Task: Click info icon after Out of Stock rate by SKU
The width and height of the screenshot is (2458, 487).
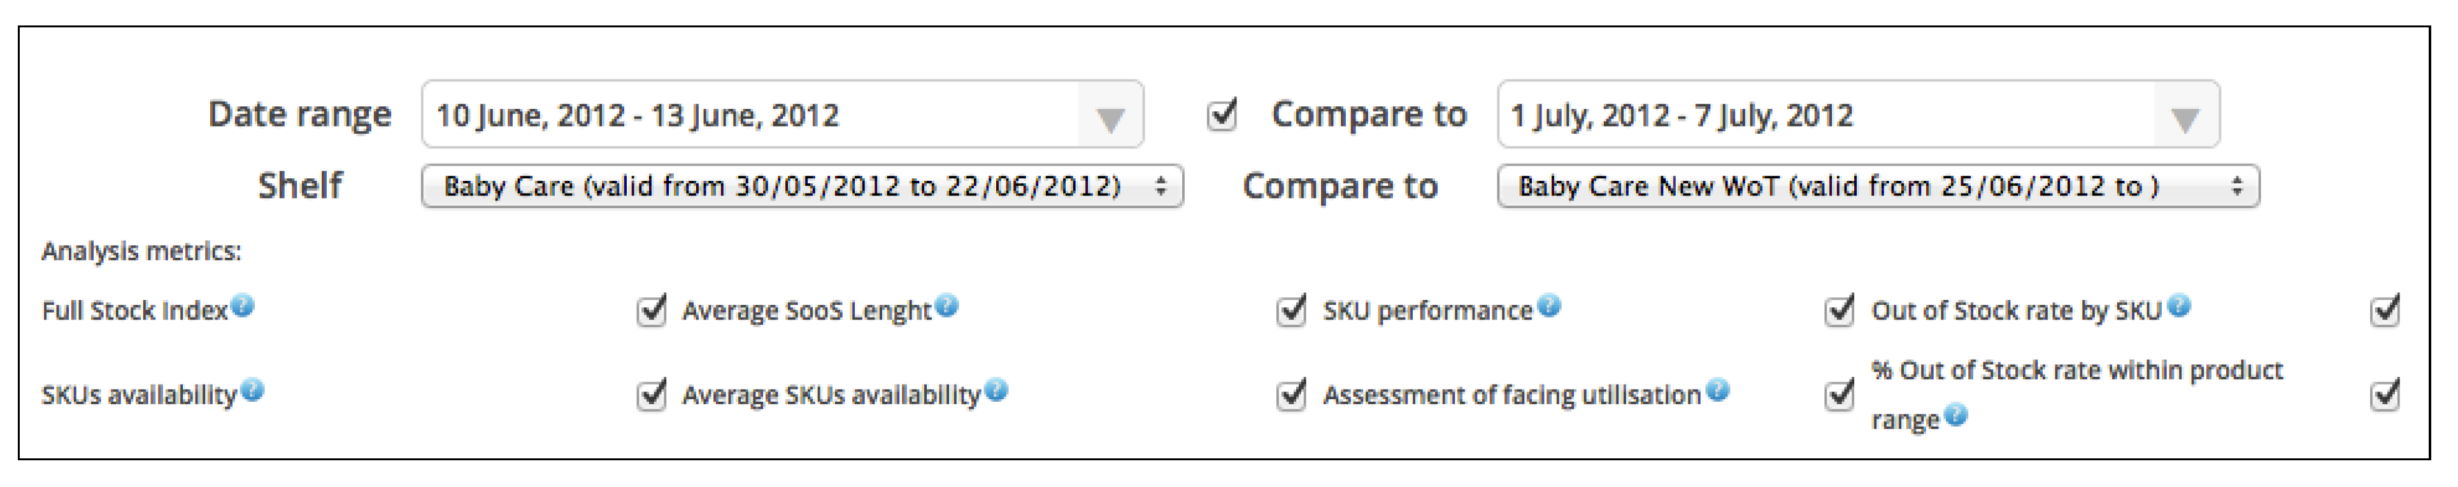Action: [x=2178, y=307]
